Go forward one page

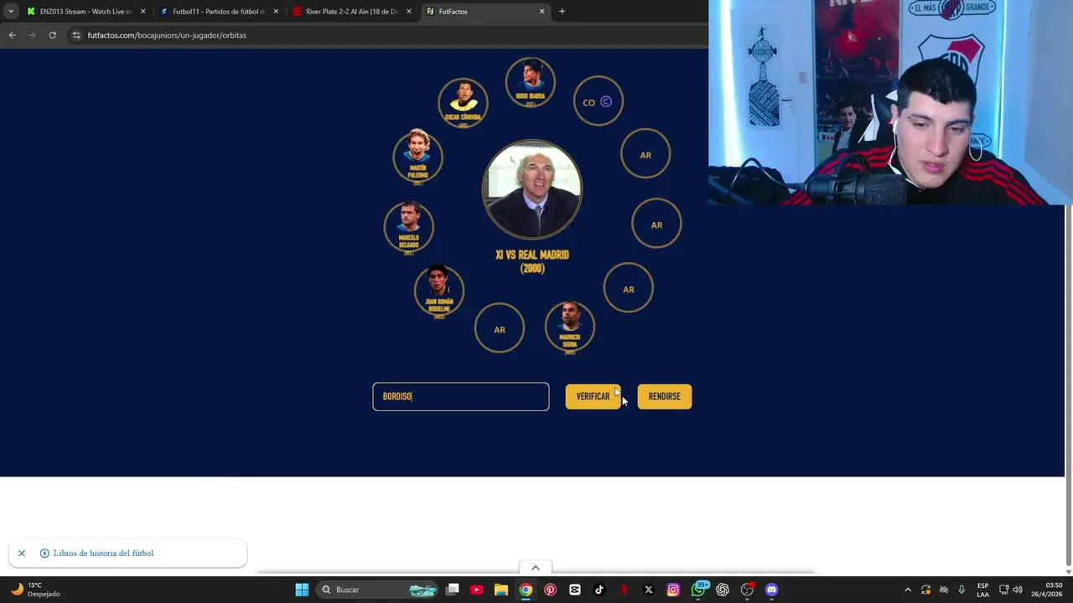coord(32,35)
